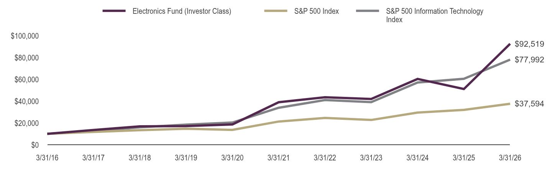Click the Electronics Fund line dip at 3/31/25

[x=464, y=89]
